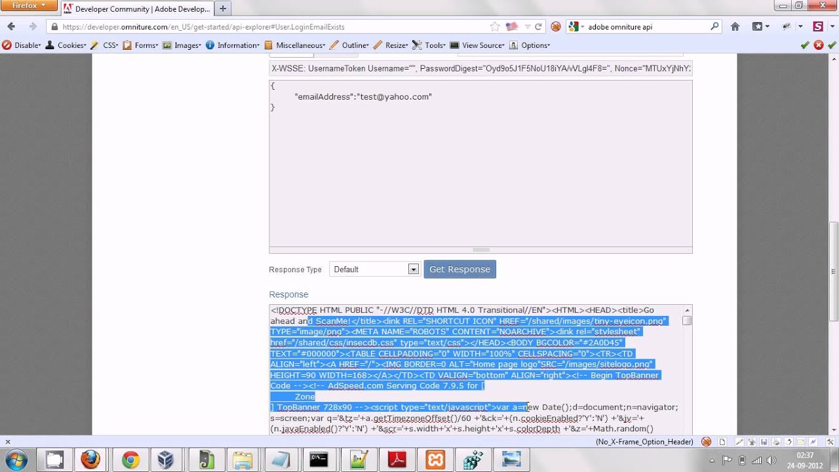Open Adobe Reader from the taskbar
Screen dimensions: 839x472
tap(397, 460)
